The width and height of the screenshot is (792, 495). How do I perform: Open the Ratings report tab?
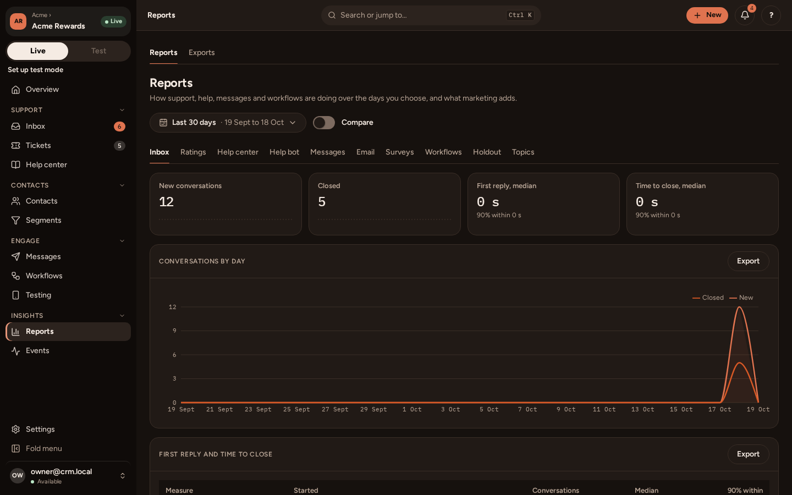coord(193,152)
